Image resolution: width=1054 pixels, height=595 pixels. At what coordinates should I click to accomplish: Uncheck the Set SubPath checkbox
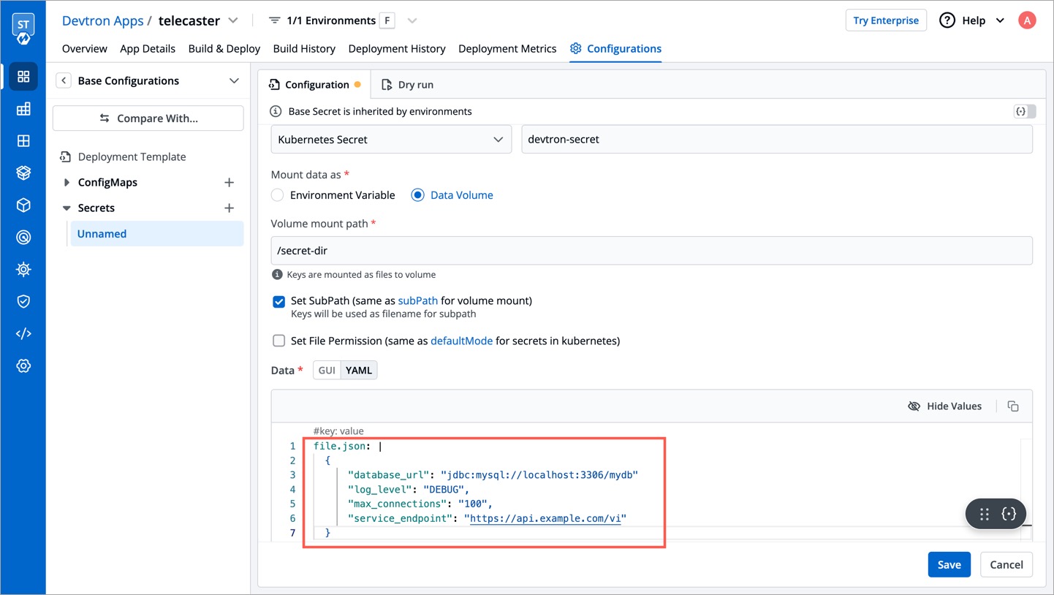click(x=278, y=301)
